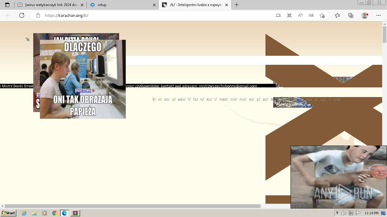
Task: Open the Action Center flag icon
Action: [358, 213]
